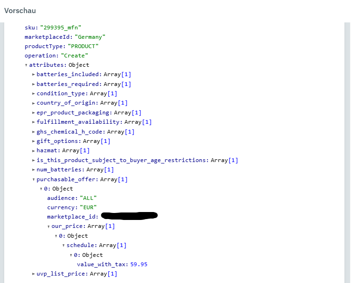Expand the fulfillment_availability array
351x283 pixels.
33,122
